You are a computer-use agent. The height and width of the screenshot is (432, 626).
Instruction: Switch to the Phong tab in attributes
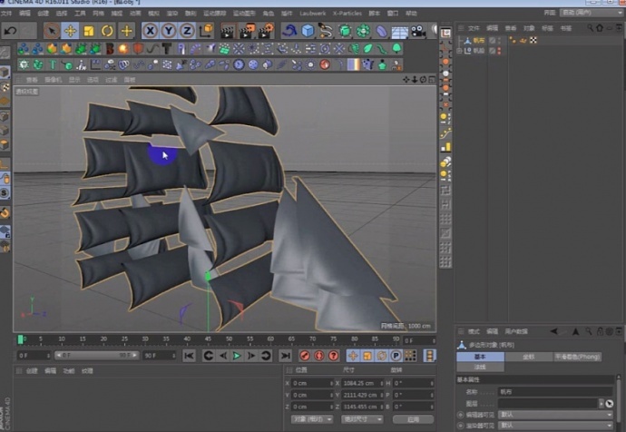pyautogui.click(x=577, y=357)
